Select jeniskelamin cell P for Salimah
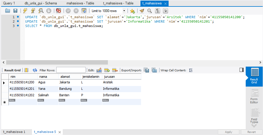Image resolution: width=263 pixels, height=135 pixels. tap(91, 95)
